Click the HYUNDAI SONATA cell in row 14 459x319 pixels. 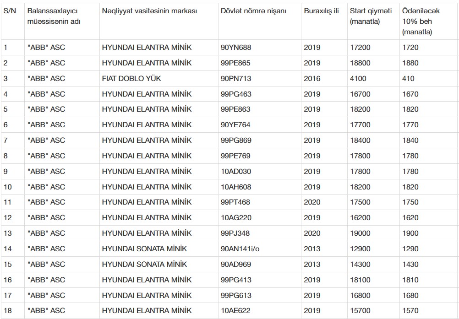[x=144, y=249]
